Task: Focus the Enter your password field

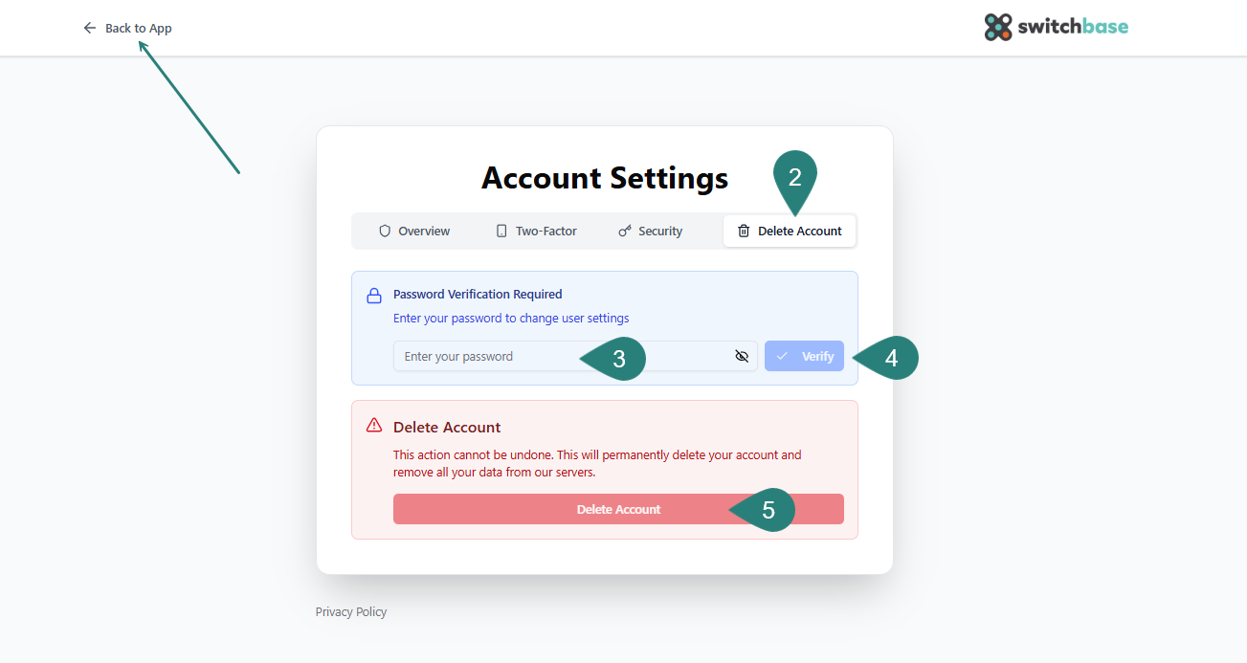Action: click(x=488, y=356)
